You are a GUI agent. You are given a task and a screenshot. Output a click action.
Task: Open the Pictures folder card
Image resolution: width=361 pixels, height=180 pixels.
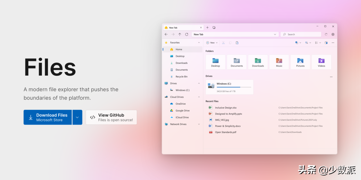tap(300, 62)
